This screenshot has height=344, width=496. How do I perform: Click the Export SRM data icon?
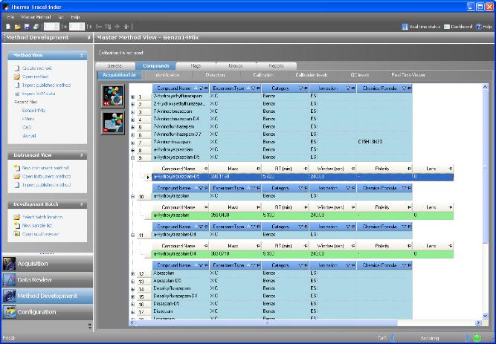point(17,94)
